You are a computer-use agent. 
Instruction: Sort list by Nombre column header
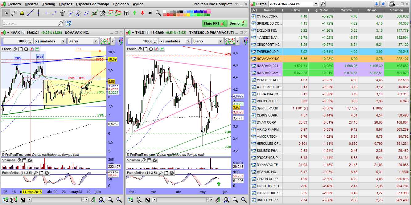coord(269,10)
